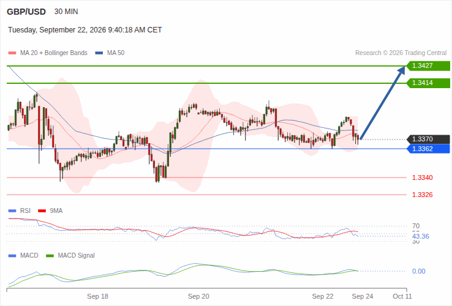
Task: Click the blue upward forecast arrow
Action: click(383, 103)
